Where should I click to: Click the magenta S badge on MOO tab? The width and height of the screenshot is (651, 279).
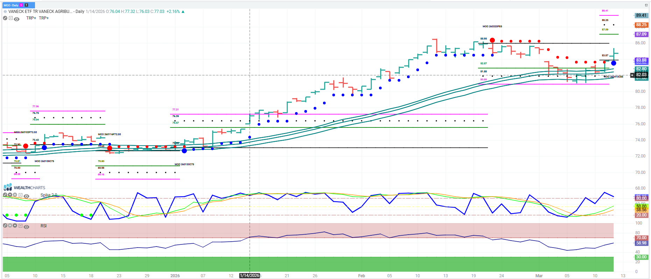pyautogui.click(x=21, y=5)
